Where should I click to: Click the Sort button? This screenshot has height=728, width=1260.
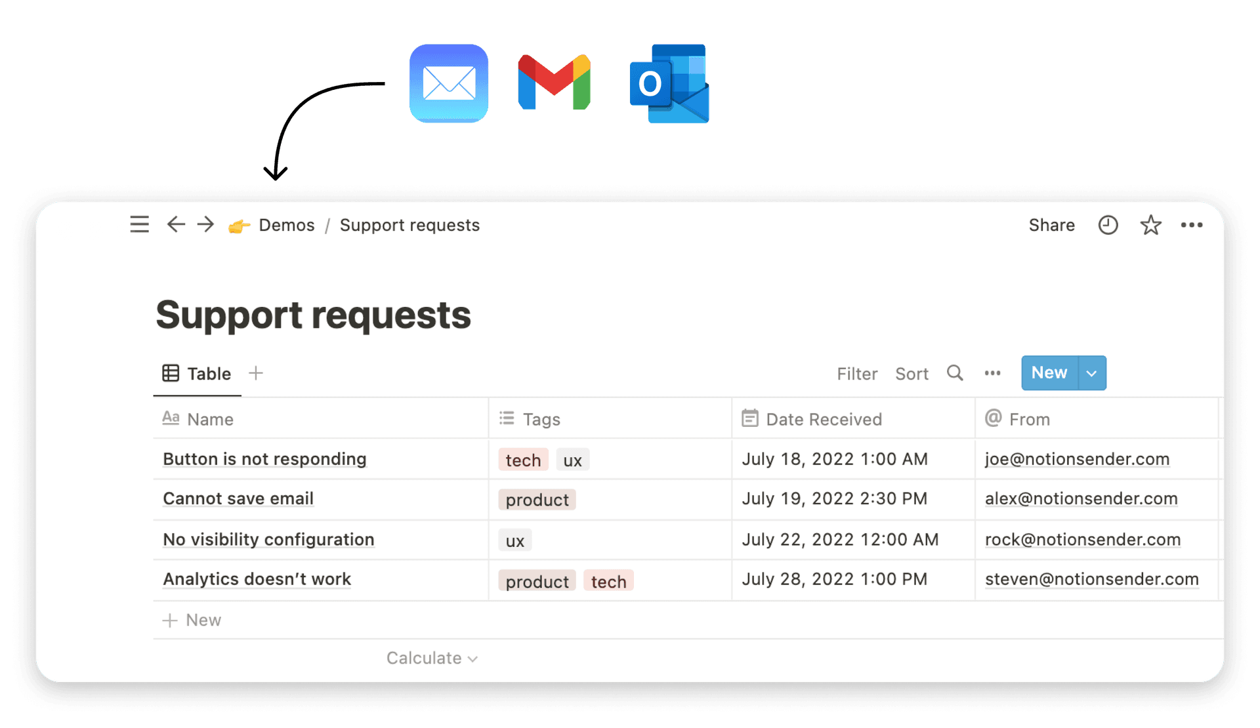click(912, 374)
